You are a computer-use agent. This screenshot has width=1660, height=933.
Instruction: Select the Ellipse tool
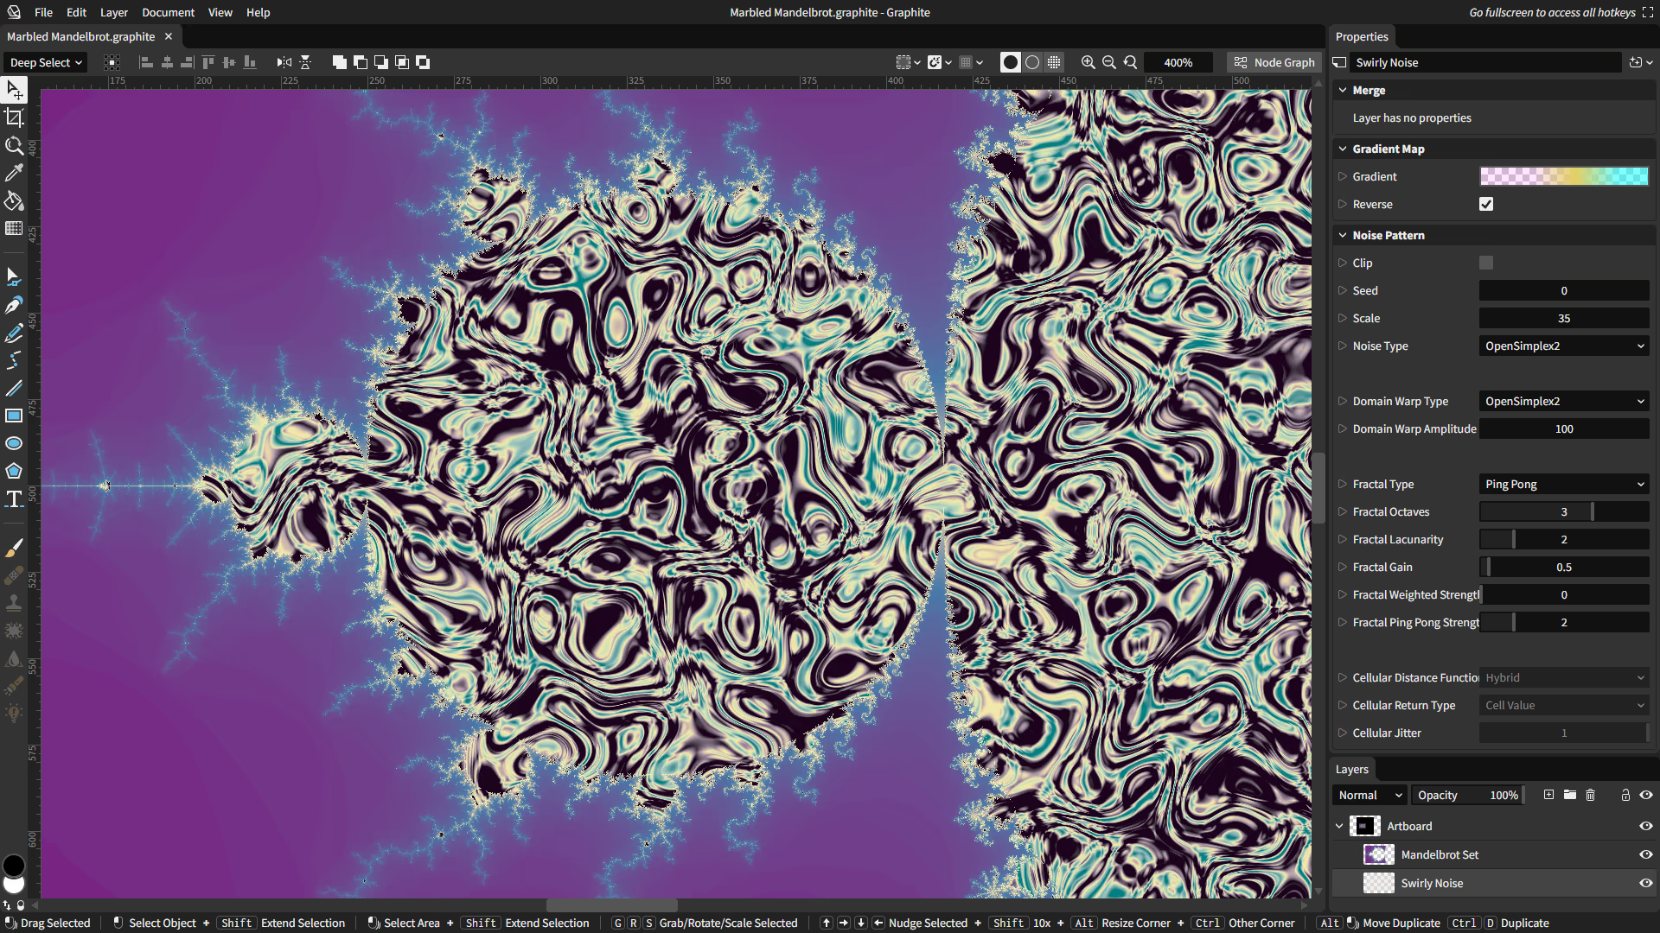pos(14,443)
